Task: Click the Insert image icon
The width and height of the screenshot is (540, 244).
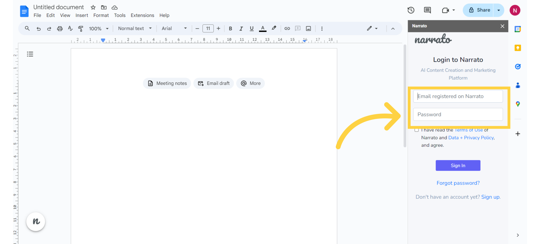Action: [x=309, y=28]
